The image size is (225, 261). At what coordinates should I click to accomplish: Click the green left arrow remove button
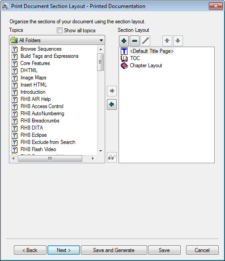click(112, 104)
